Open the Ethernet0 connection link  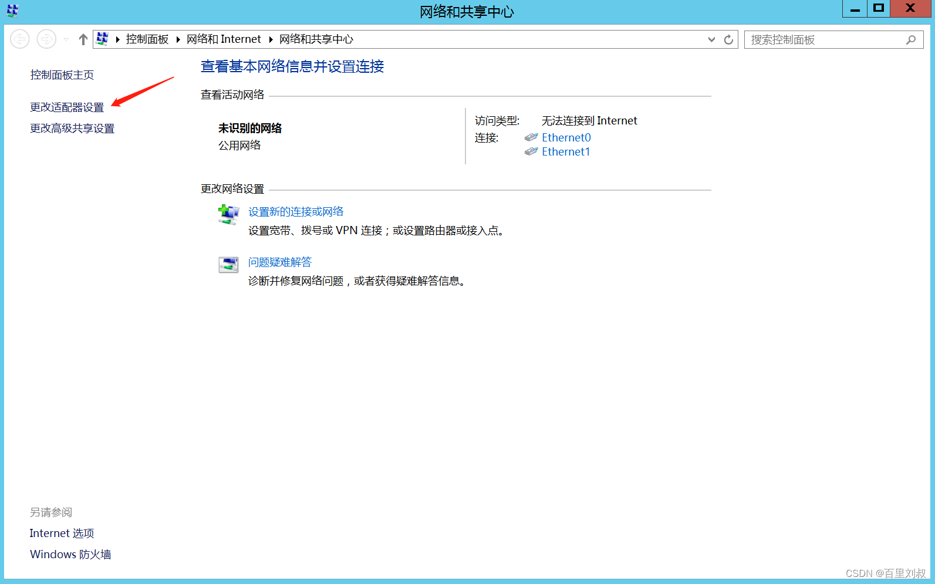(566, 137)
